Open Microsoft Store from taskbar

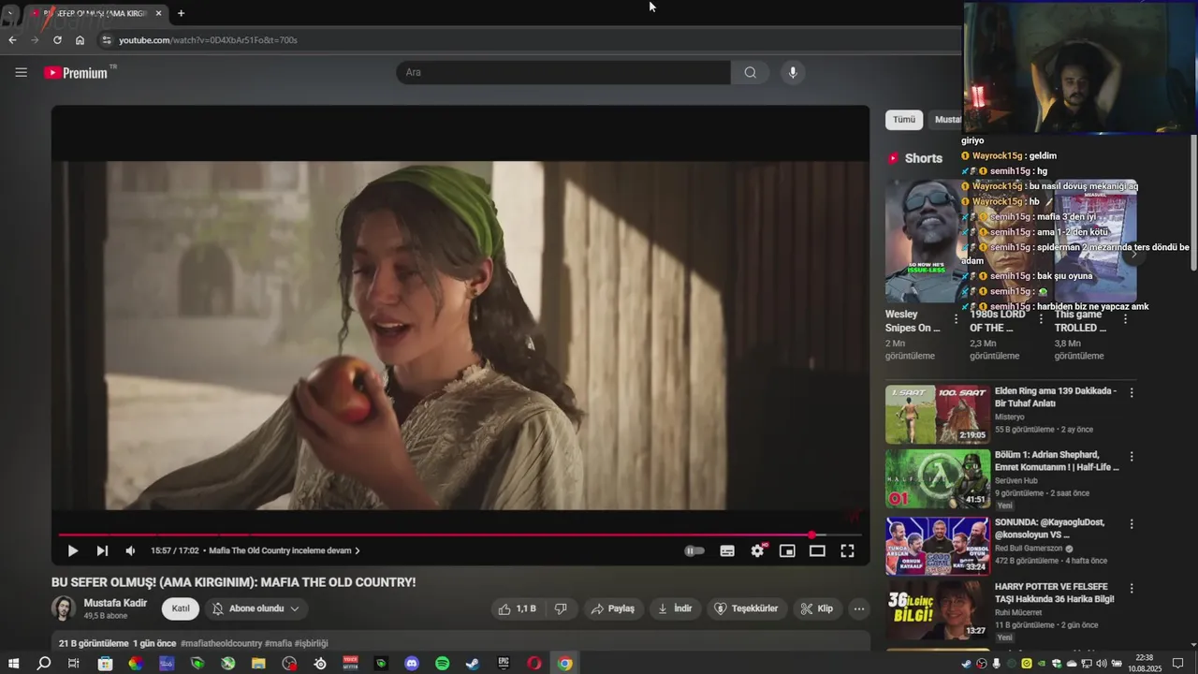[105, 664]
